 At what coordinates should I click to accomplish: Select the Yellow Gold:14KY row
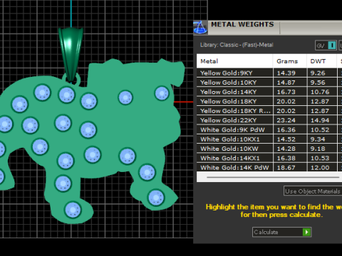(269, 92)
